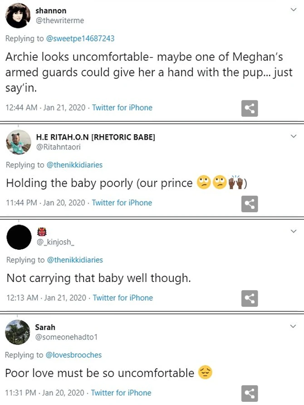
Task: Click share icon on Ritahntaori's tweet
Action: 250,203
